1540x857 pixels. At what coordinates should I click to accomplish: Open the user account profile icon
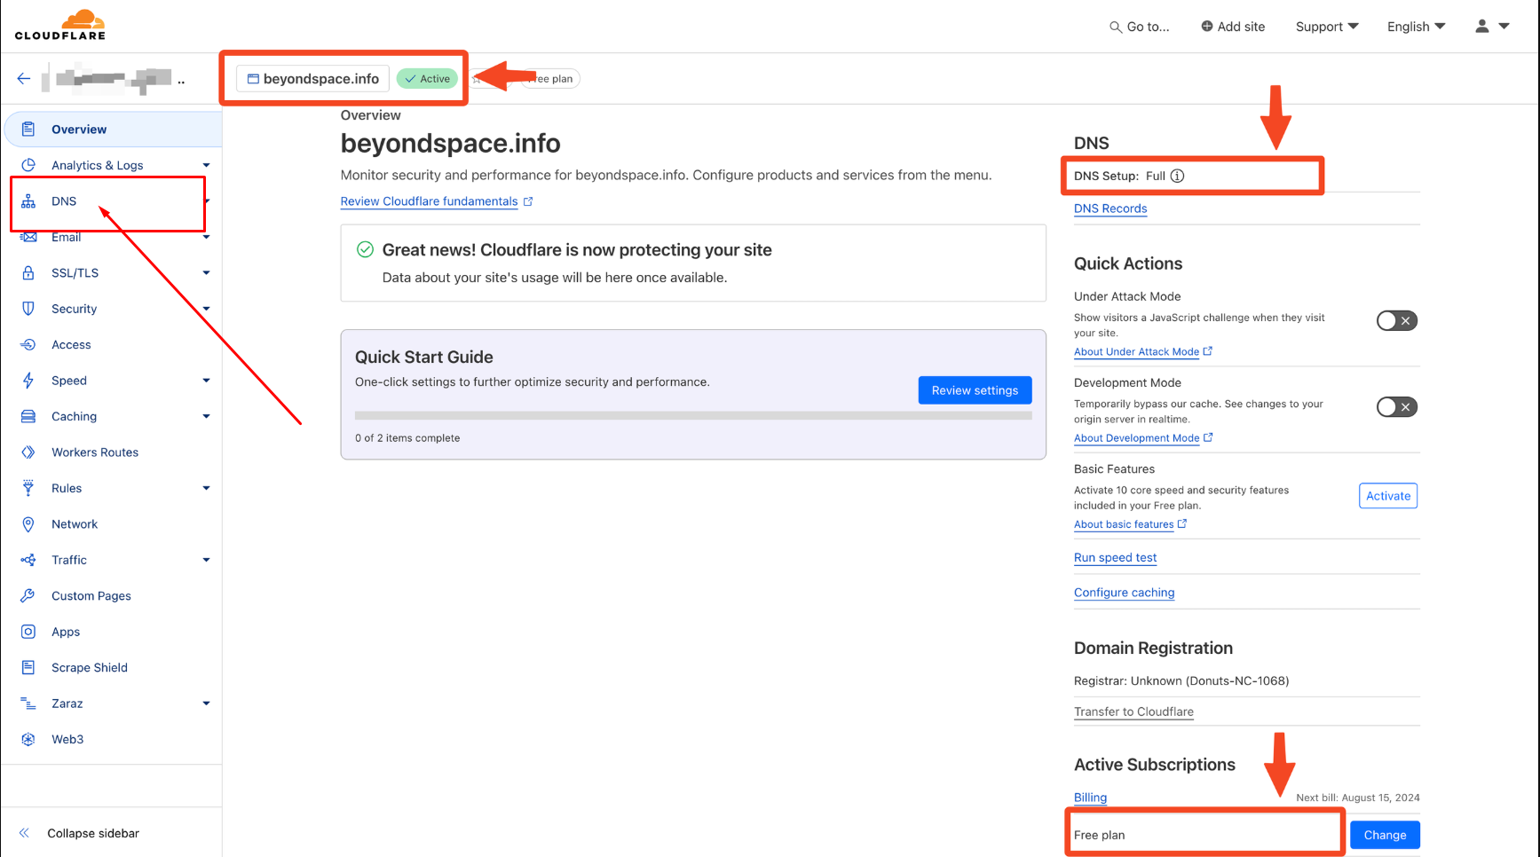click(x=1482, y=27)
